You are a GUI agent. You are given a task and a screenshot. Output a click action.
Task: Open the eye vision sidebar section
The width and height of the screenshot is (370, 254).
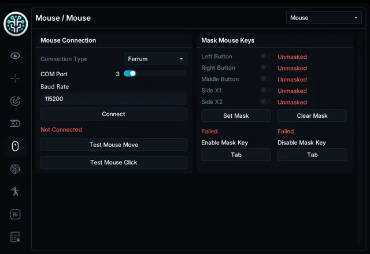point(16,56)
